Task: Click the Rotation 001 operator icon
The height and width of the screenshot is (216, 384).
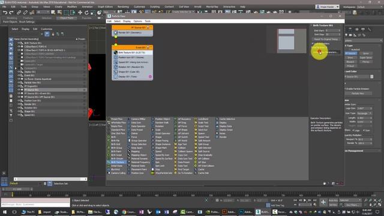Action: [116, 67]
